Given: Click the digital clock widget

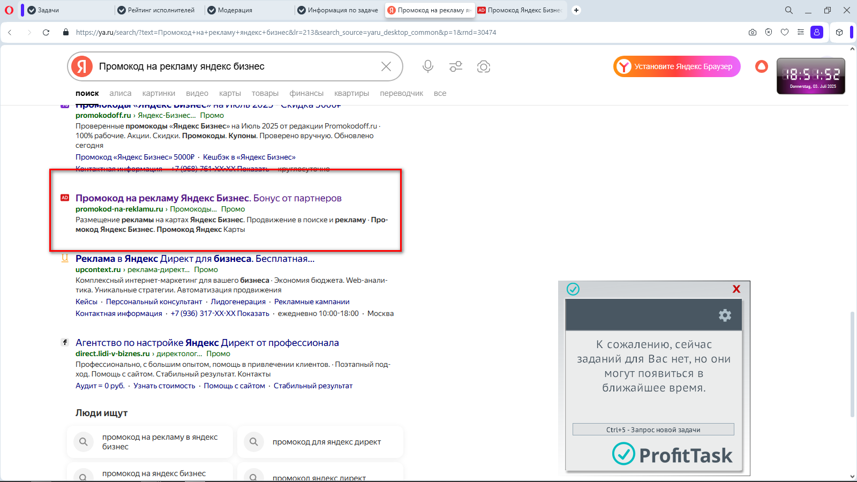Looking at the screenshot, I should [x=811, y=76].
